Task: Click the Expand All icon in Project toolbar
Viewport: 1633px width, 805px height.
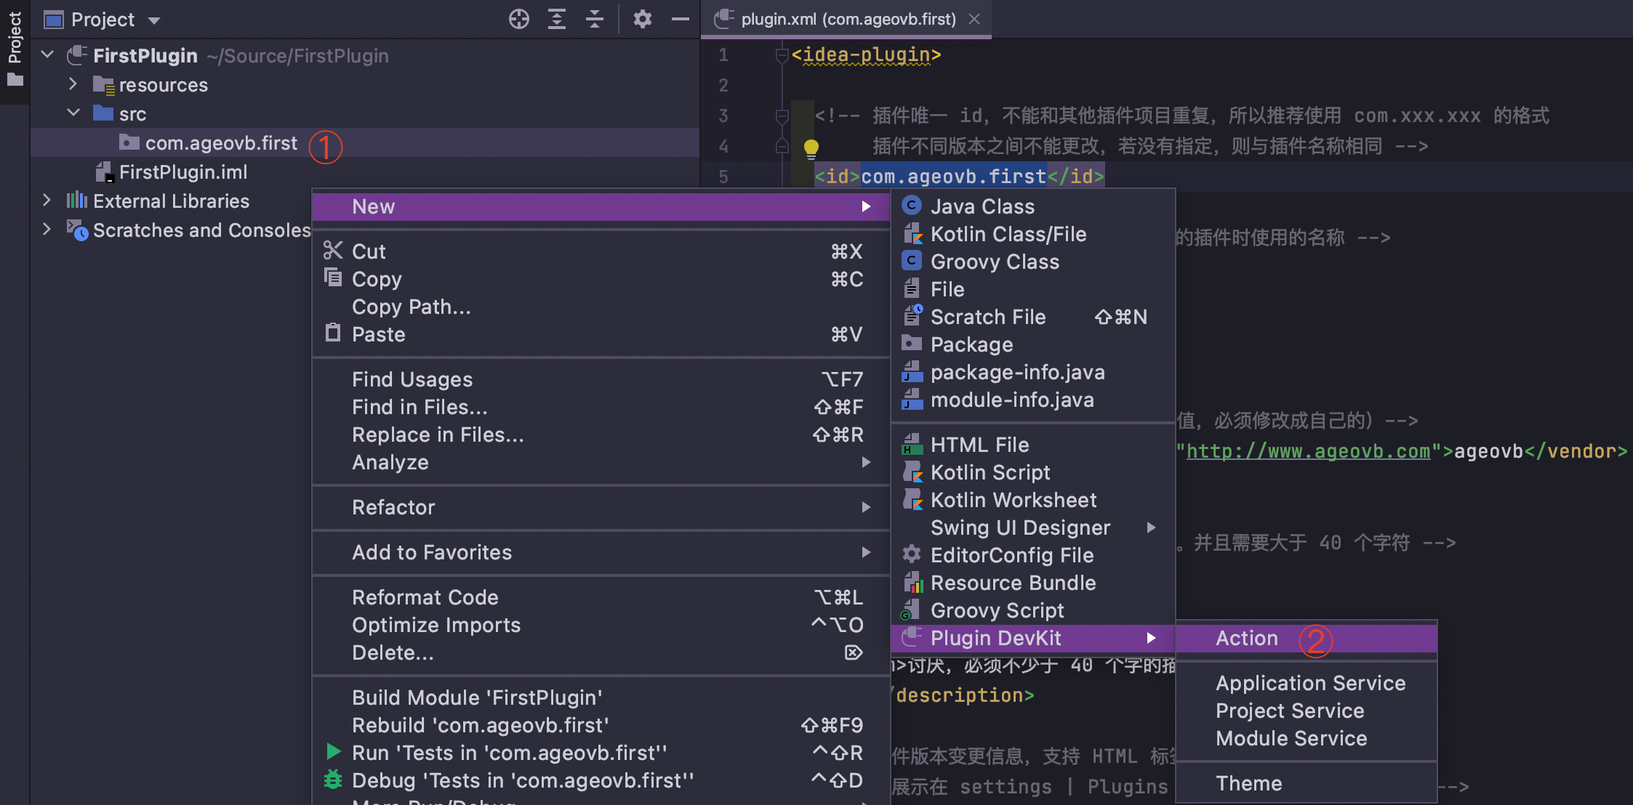Action: 557,19
